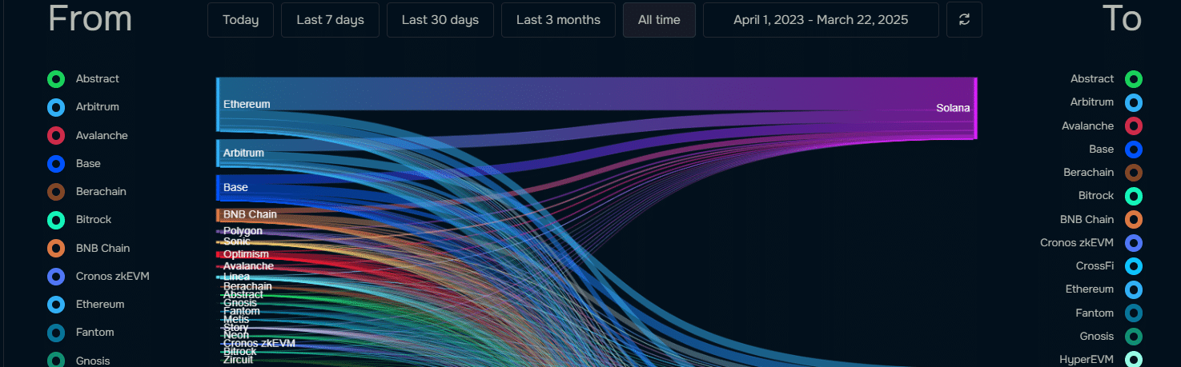Open the date range picker field

coord(821,20)
